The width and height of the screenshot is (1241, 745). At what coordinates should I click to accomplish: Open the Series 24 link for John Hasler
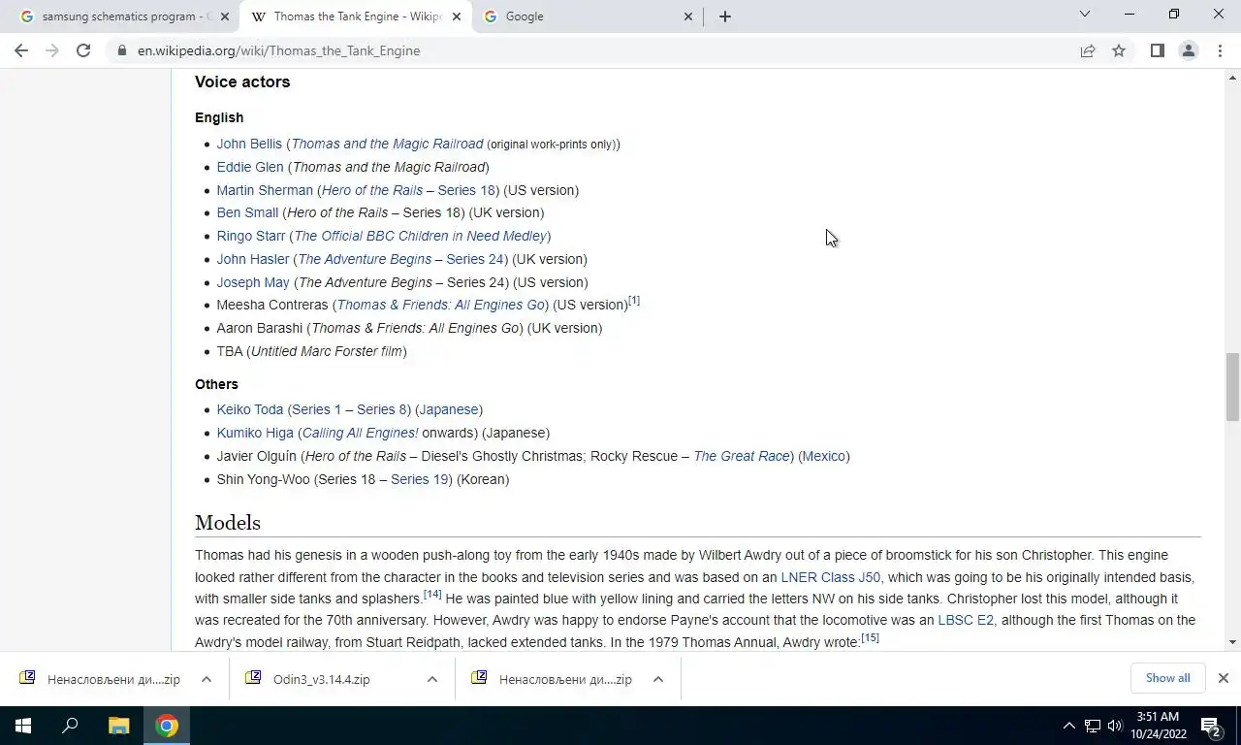(475, 259)
